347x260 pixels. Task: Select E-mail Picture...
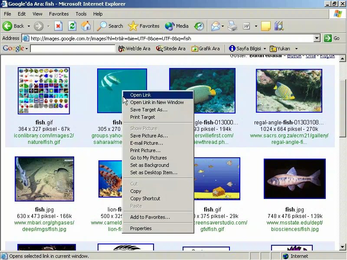click(158, 143)
